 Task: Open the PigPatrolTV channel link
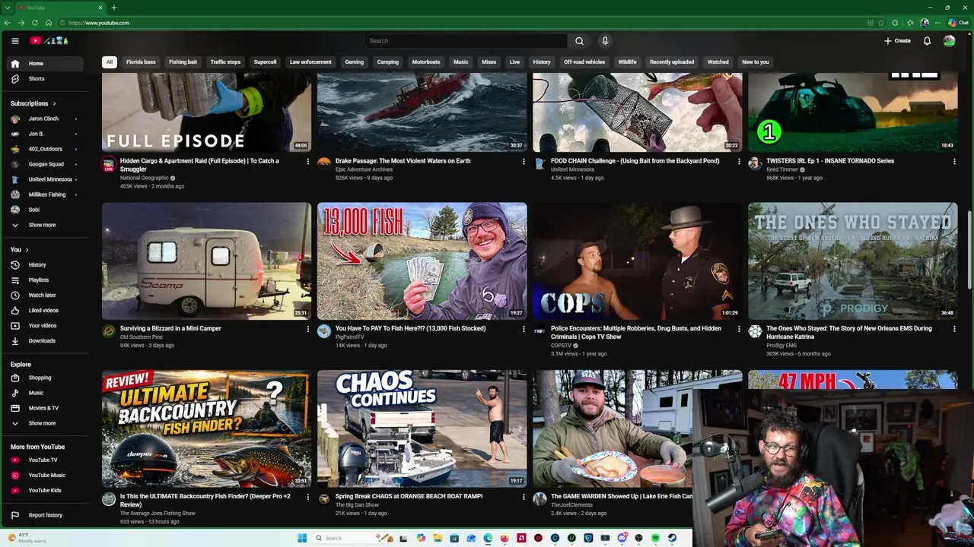350,337
